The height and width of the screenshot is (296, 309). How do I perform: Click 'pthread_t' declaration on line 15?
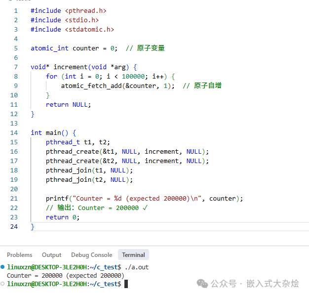tap(63, 142)
